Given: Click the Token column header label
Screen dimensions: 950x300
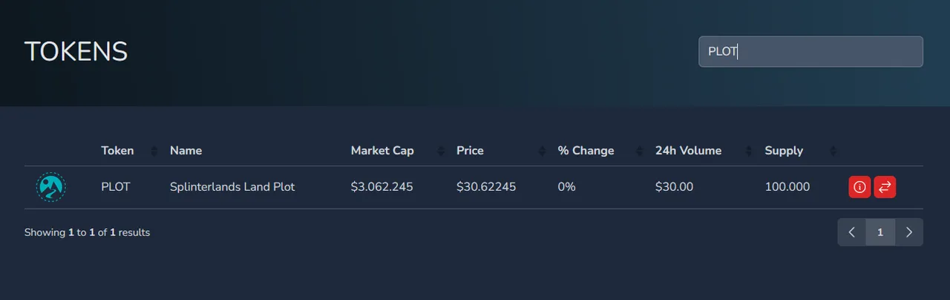Looking at the screenshot, I should click(x=117, y=151).
